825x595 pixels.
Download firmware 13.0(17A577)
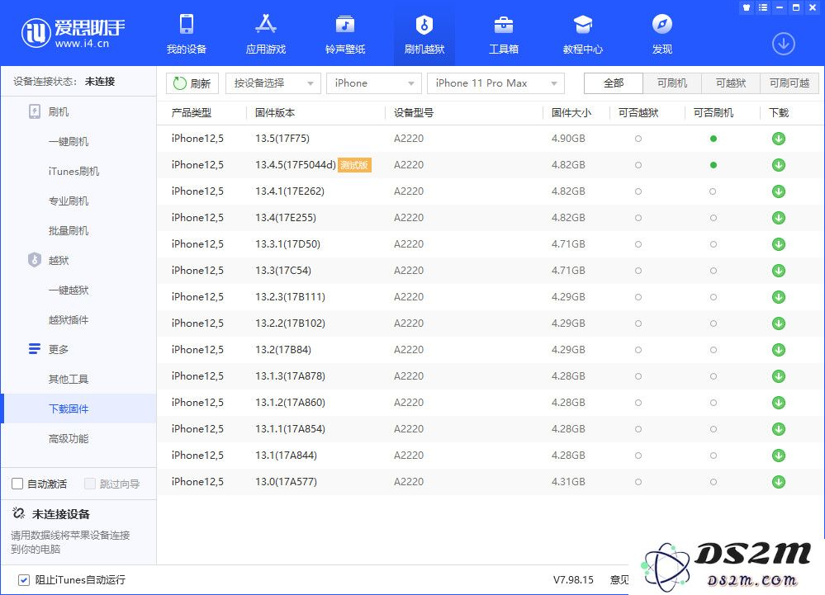pos(779,481)
